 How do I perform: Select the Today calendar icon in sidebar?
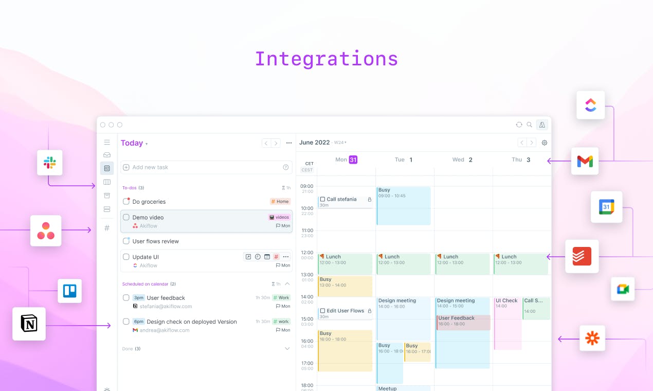(107, 168)
